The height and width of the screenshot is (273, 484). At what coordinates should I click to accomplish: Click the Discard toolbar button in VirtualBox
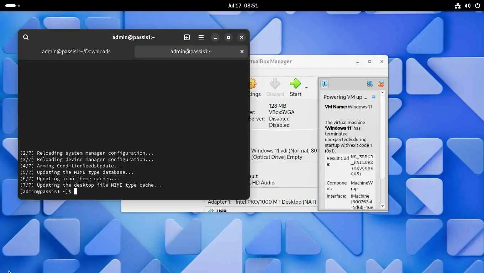275,87
